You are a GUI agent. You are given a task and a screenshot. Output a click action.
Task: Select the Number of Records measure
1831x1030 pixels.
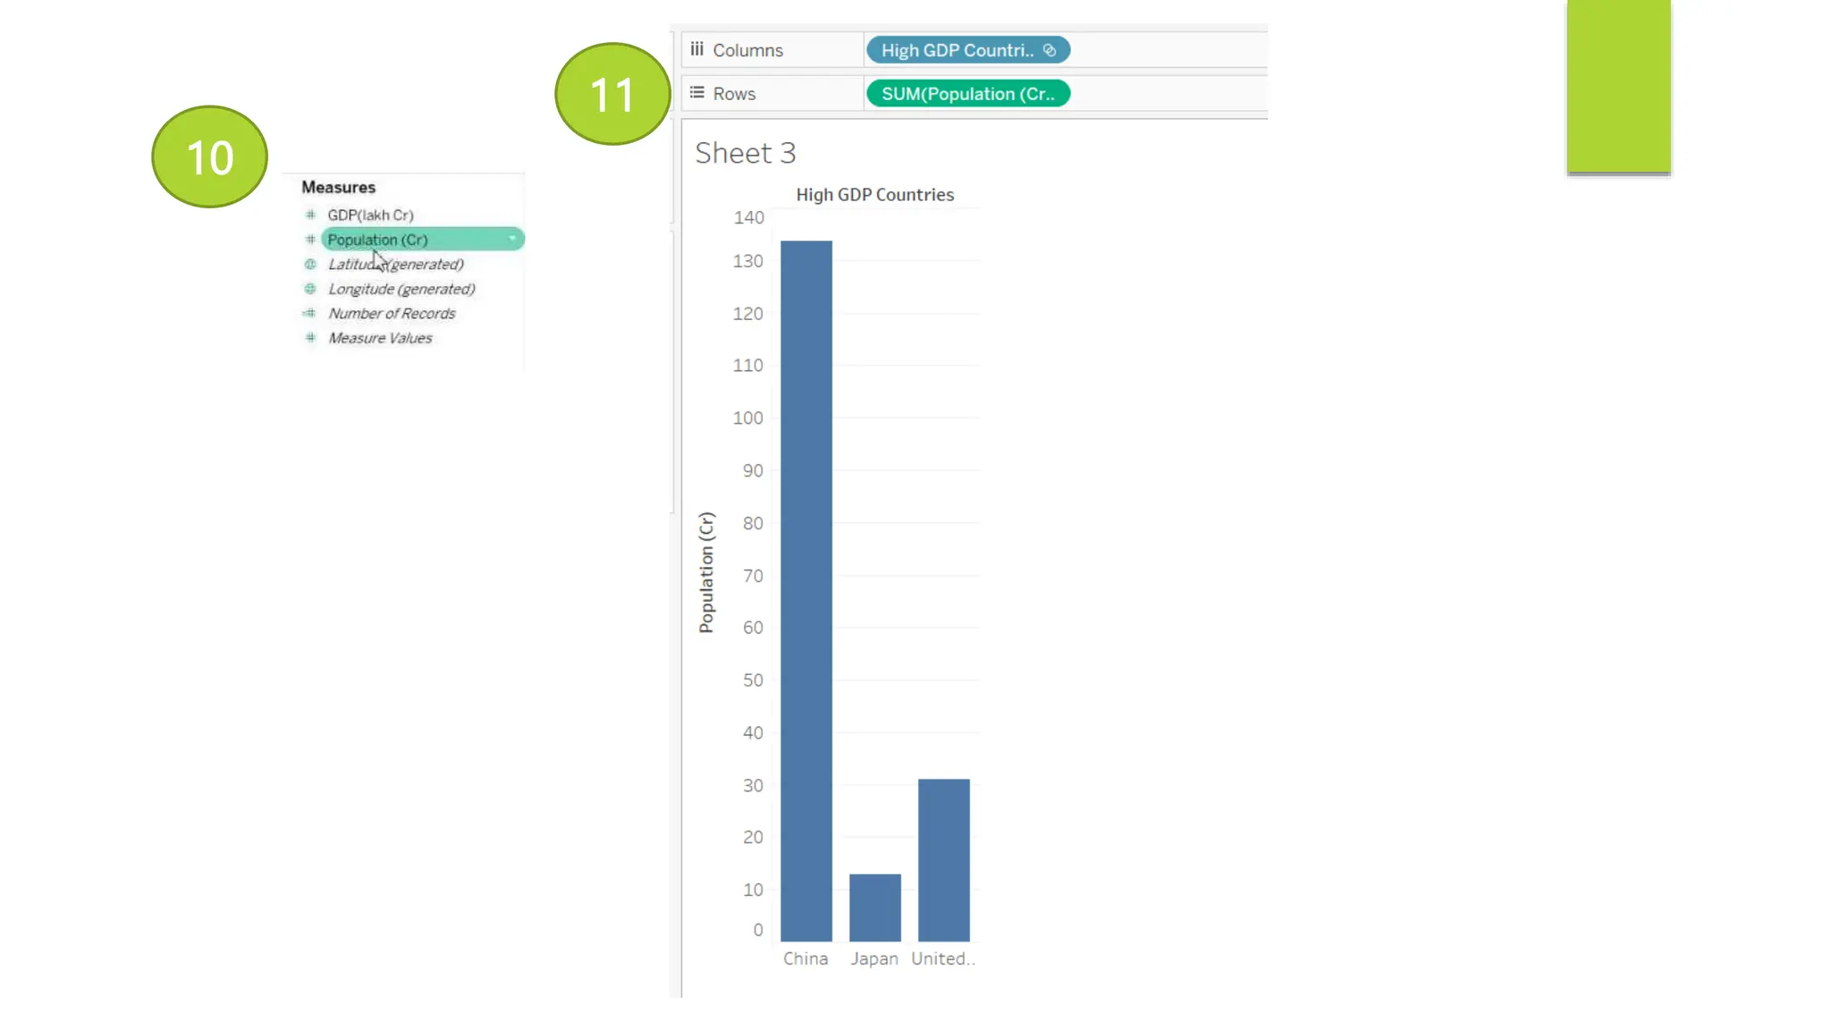point(392,314)
